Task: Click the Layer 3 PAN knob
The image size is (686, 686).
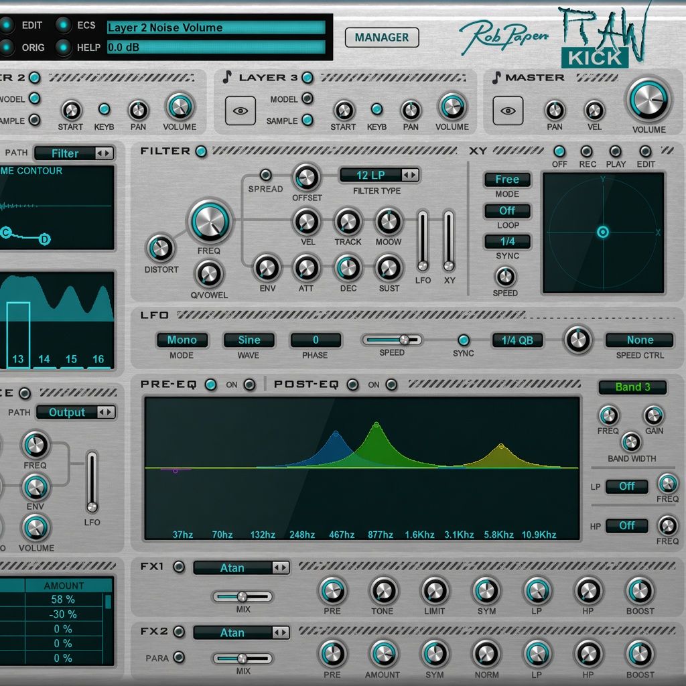Action: click(x=411, y=111)
